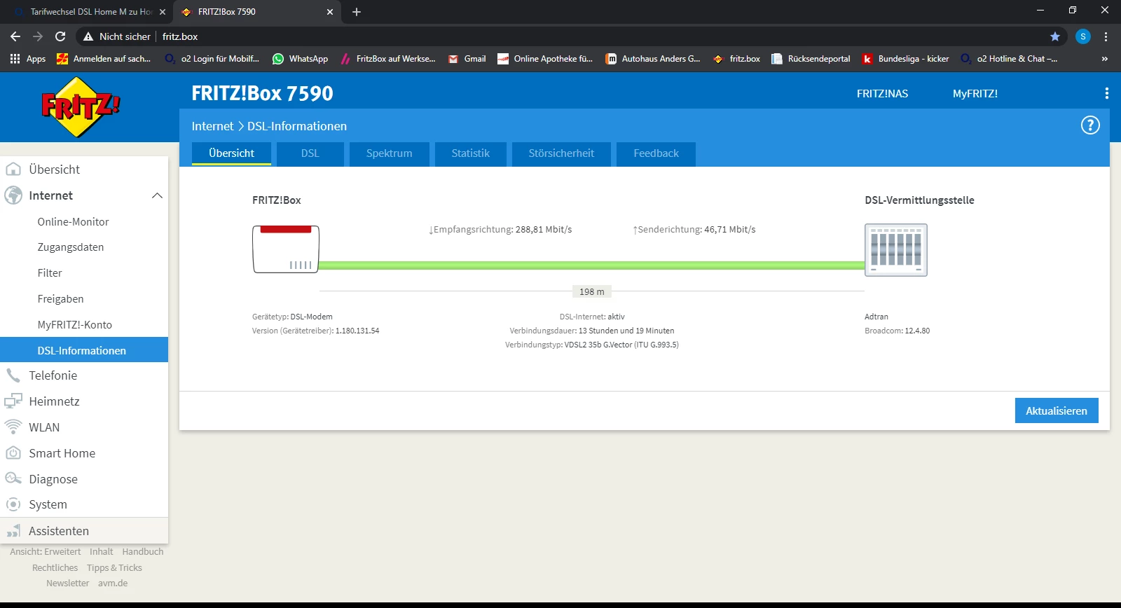
Task: Go back with browser back arrow
Action: (x=15, y=36)
